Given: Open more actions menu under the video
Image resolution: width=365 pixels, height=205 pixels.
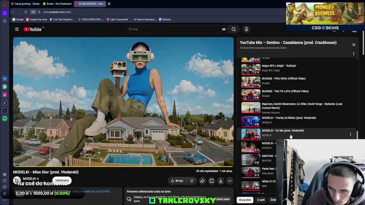Looking at the screenshot, I should point(230,181).
